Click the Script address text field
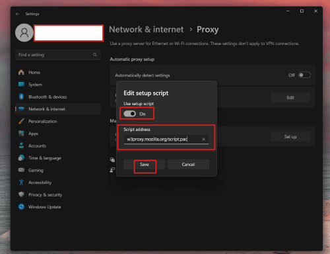This screenshot has height=254, width=330. [166, 140]
